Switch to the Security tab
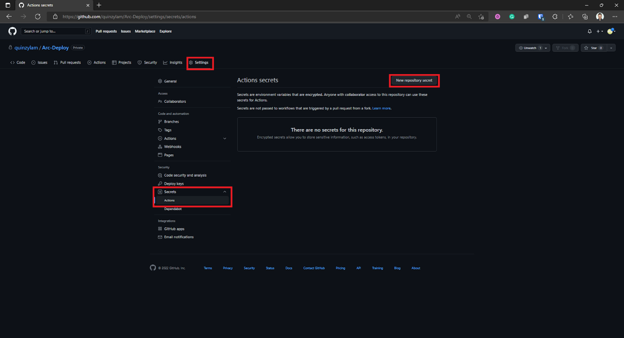Screen dimensions: 624x338 (x=147, y=62)
